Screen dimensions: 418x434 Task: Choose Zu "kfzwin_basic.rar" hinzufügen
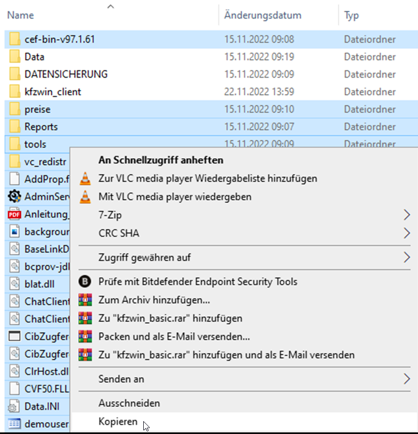pos(170,318)
